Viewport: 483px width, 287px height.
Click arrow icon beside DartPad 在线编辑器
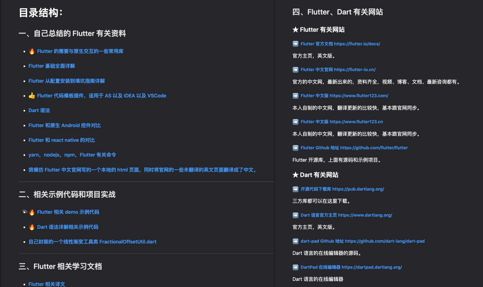click(295, 267)
